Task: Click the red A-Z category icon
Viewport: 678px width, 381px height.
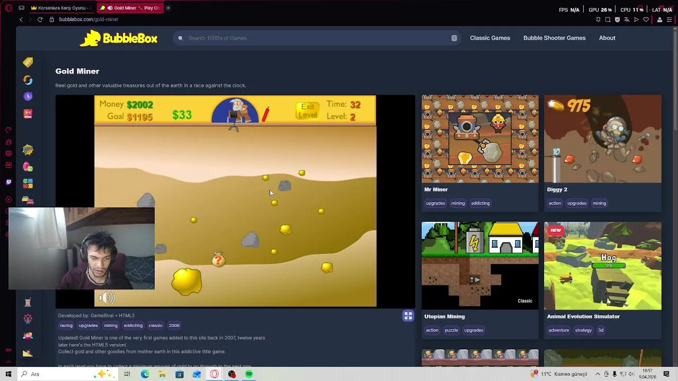Action: coord(28,113)
